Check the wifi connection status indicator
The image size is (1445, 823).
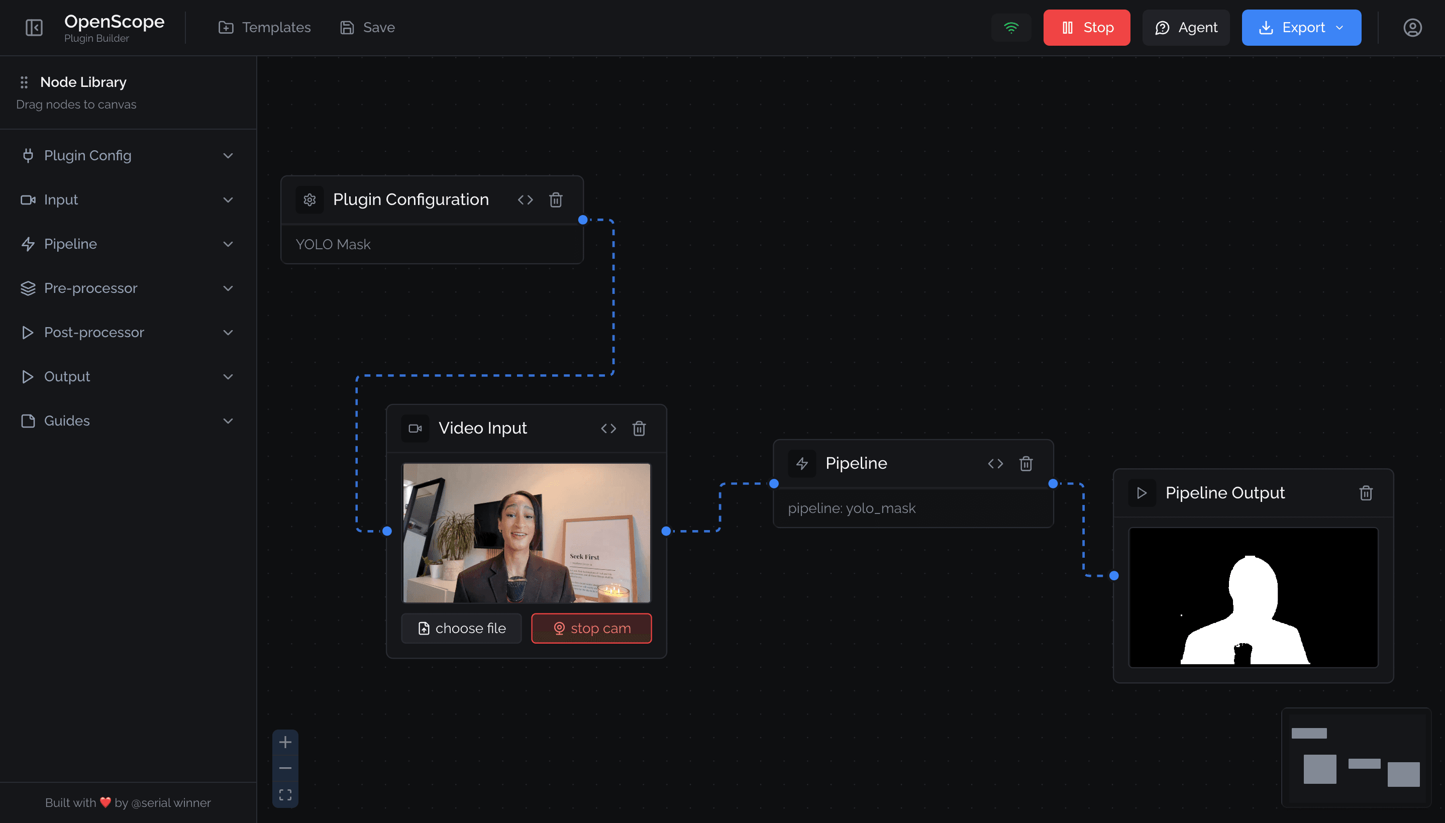1011,27
